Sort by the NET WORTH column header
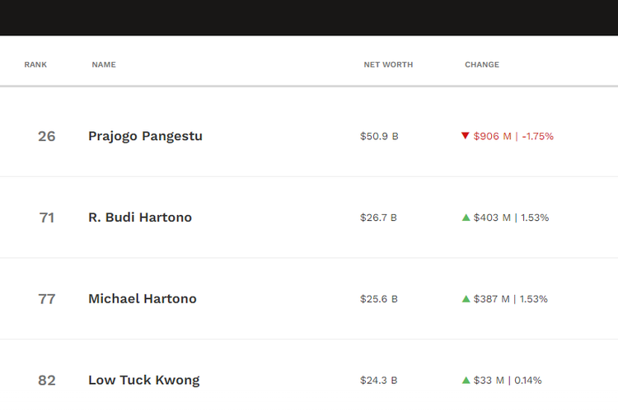Screen dimensions: 618x412 [388, 64]
